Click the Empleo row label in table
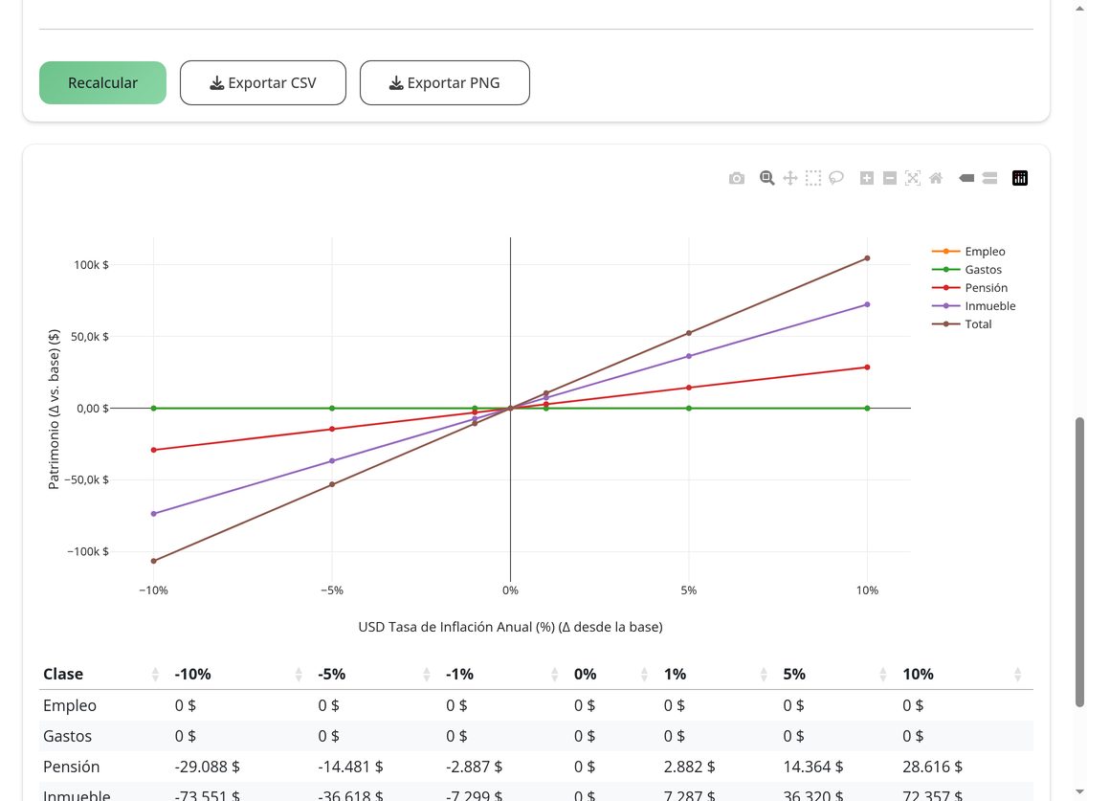 point(69,706)
